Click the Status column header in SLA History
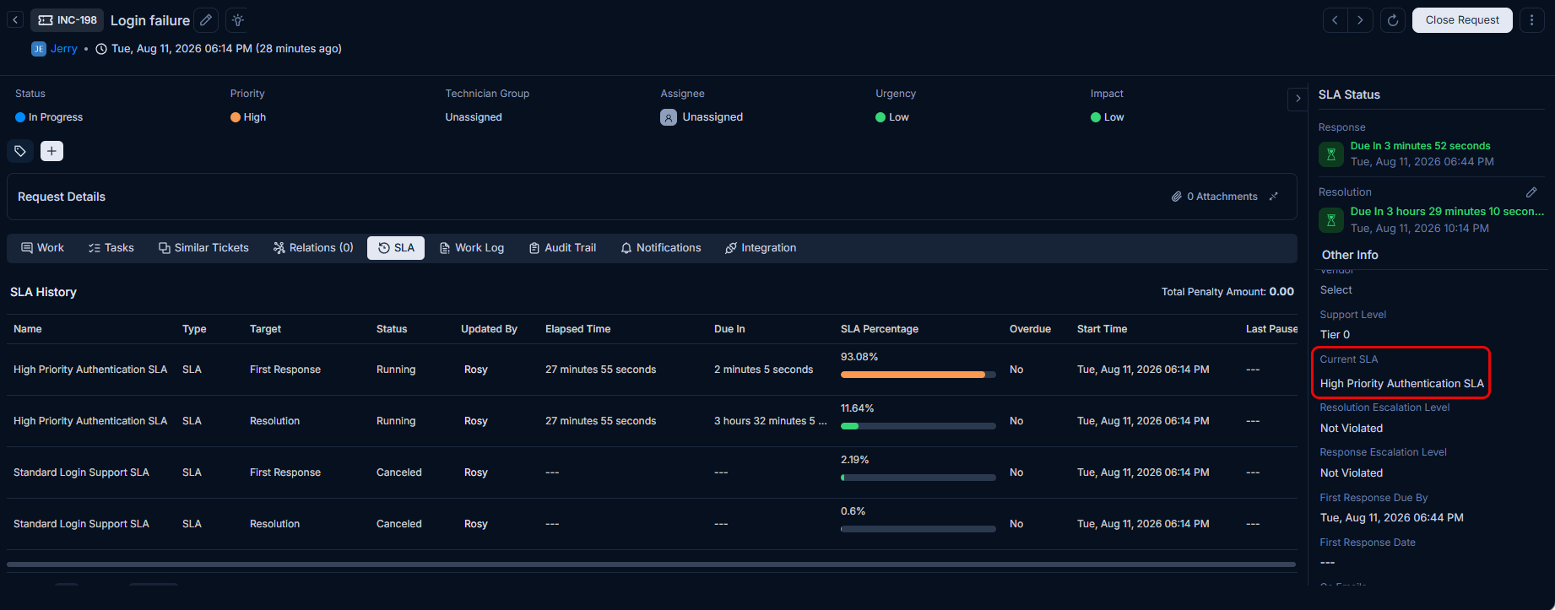The height and width of the screenshot is (610, 1555). pos(392,329)
